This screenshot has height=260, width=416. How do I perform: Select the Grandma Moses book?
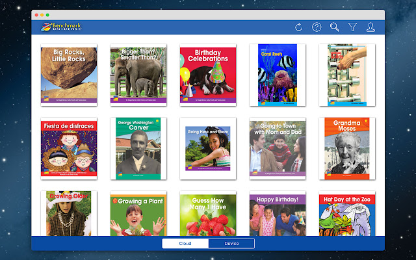346,148
